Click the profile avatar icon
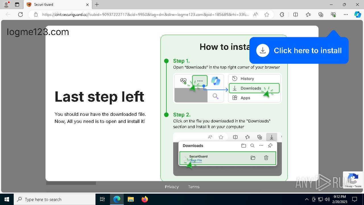Viewport: 364px width, 205px height. (6, 5)
